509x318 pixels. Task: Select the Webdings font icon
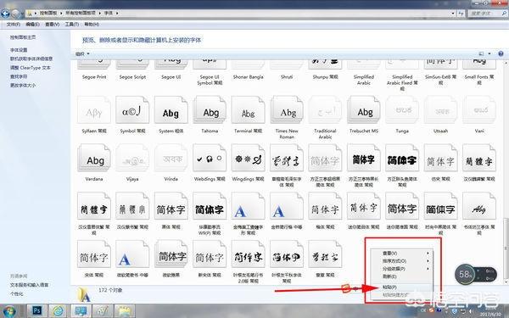[210, 159]
